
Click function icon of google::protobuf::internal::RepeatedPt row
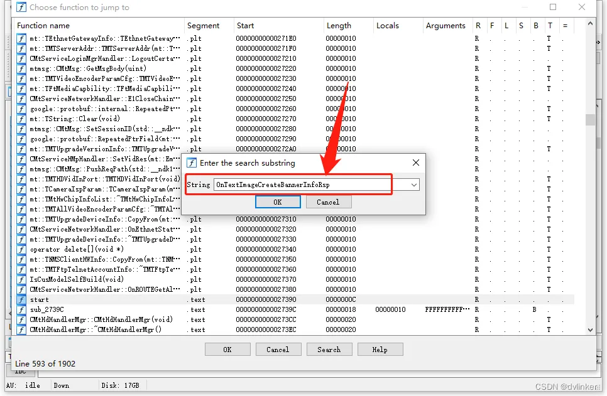pos(21,109)
